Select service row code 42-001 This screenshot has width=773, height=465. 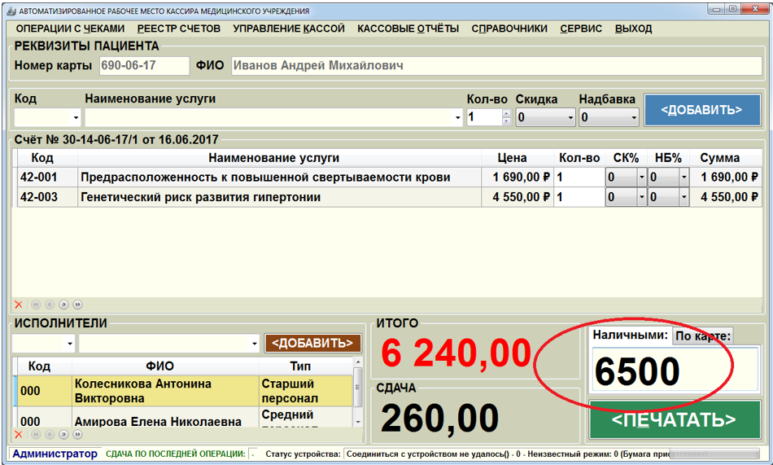coord(47,178)
